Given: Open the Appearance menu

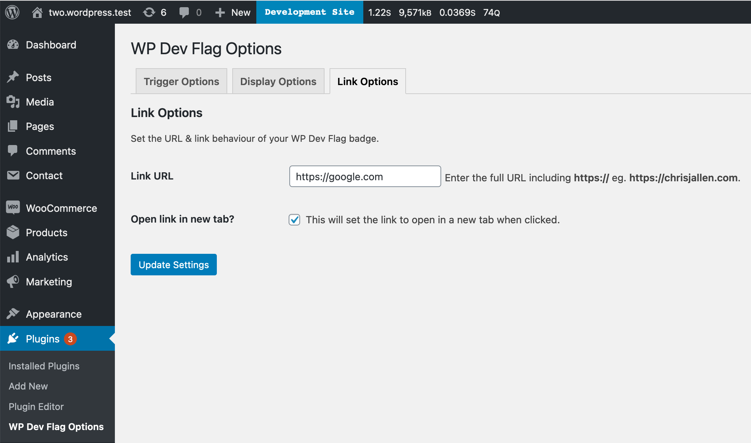Looking at the screenshot, I should click(53, 314).
